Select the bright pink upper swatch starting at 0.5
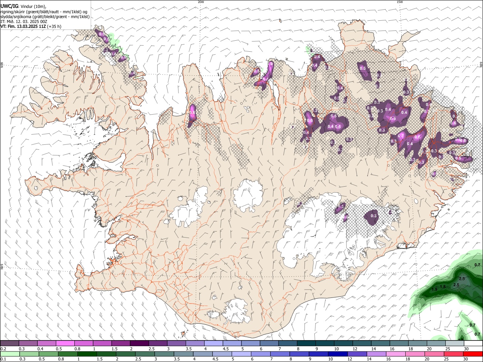The width and height of the screenshot is (483, 362). pos(65,344)
